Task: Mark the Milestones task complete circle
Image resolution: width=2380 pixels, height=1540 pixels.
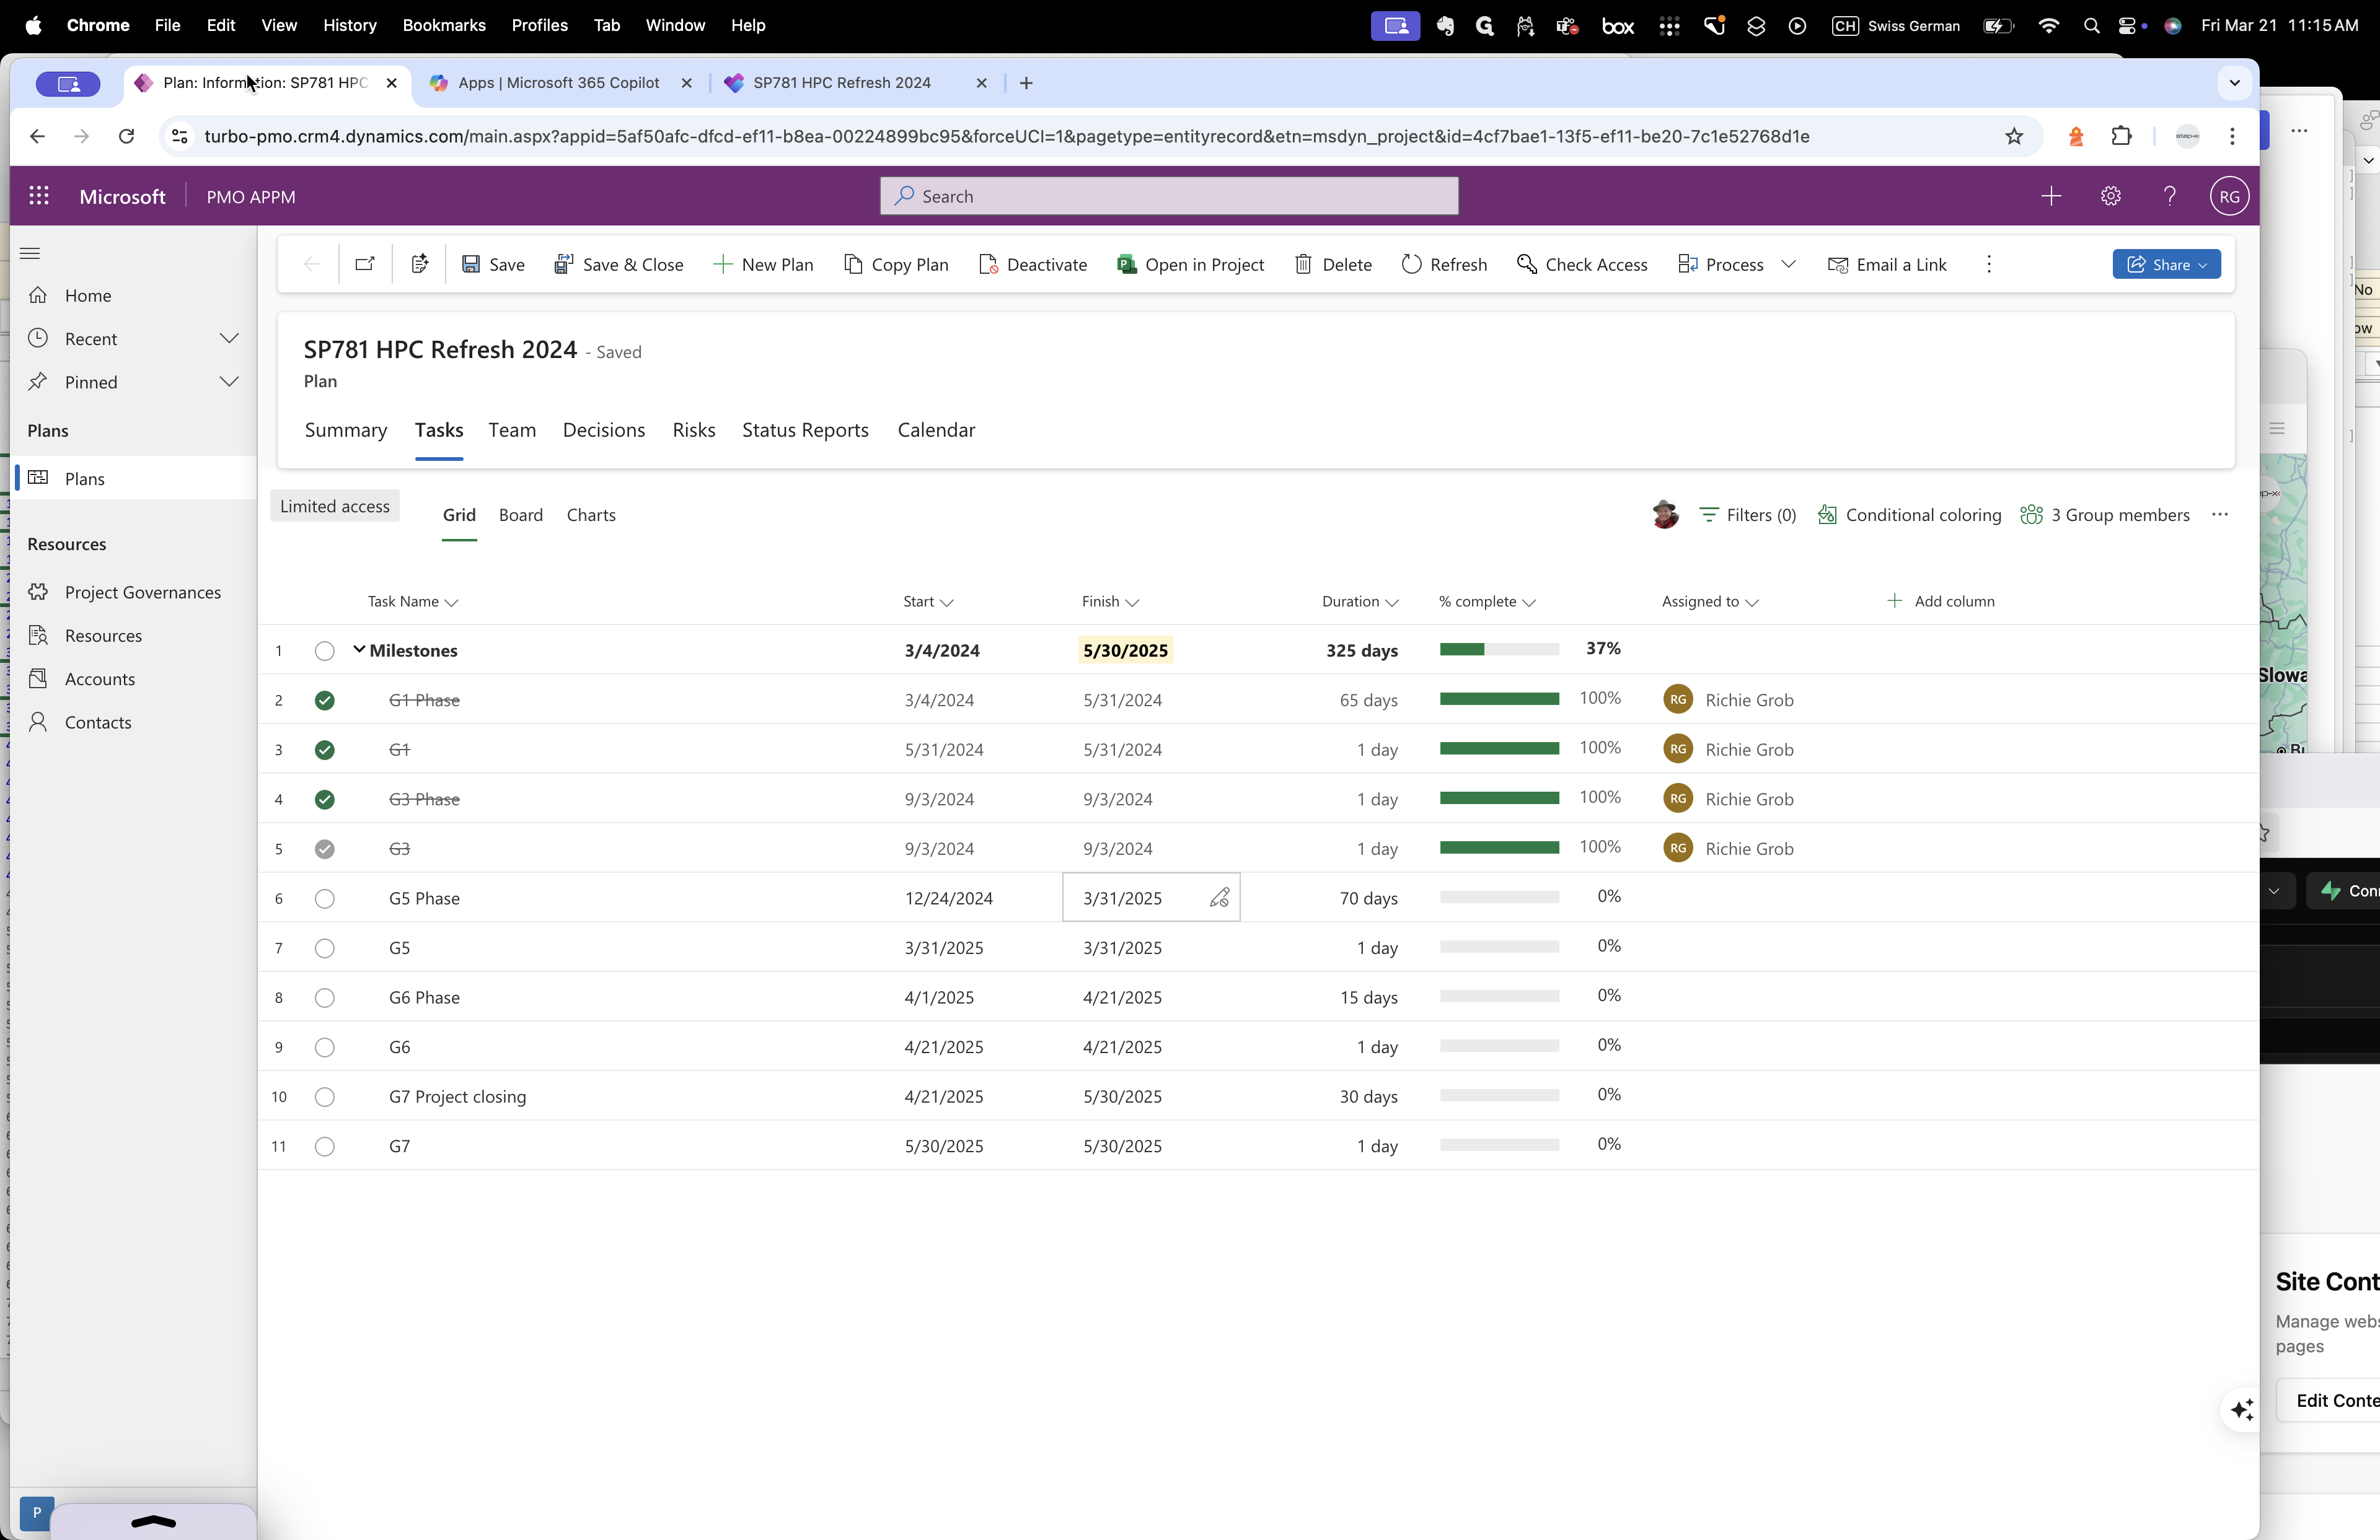Action: pos(324,650)
